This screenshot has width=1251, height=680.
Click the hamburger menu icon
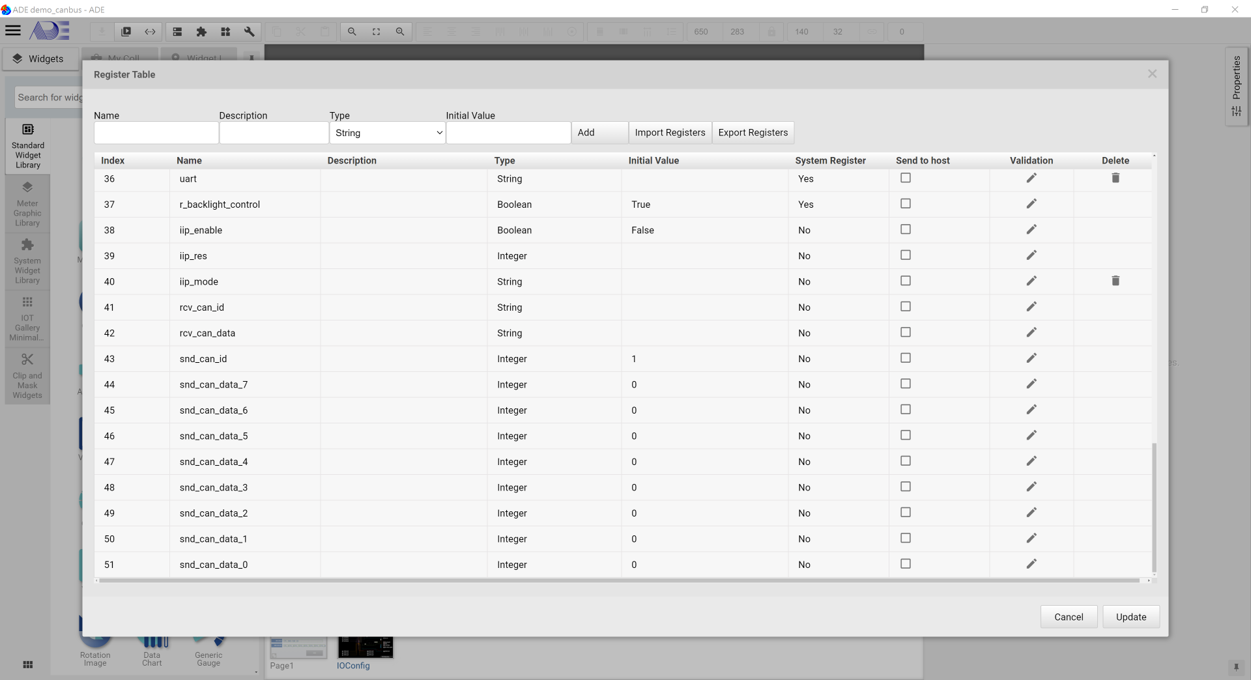coord(13,31)
